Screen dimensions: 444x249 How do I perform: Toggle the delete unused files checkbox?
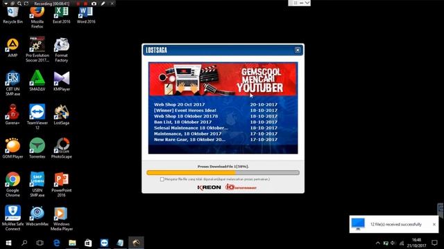pos(162,179)
